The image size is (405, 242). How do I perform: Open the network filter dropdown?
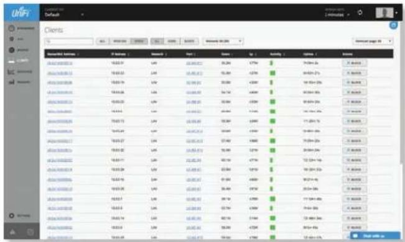223,41
